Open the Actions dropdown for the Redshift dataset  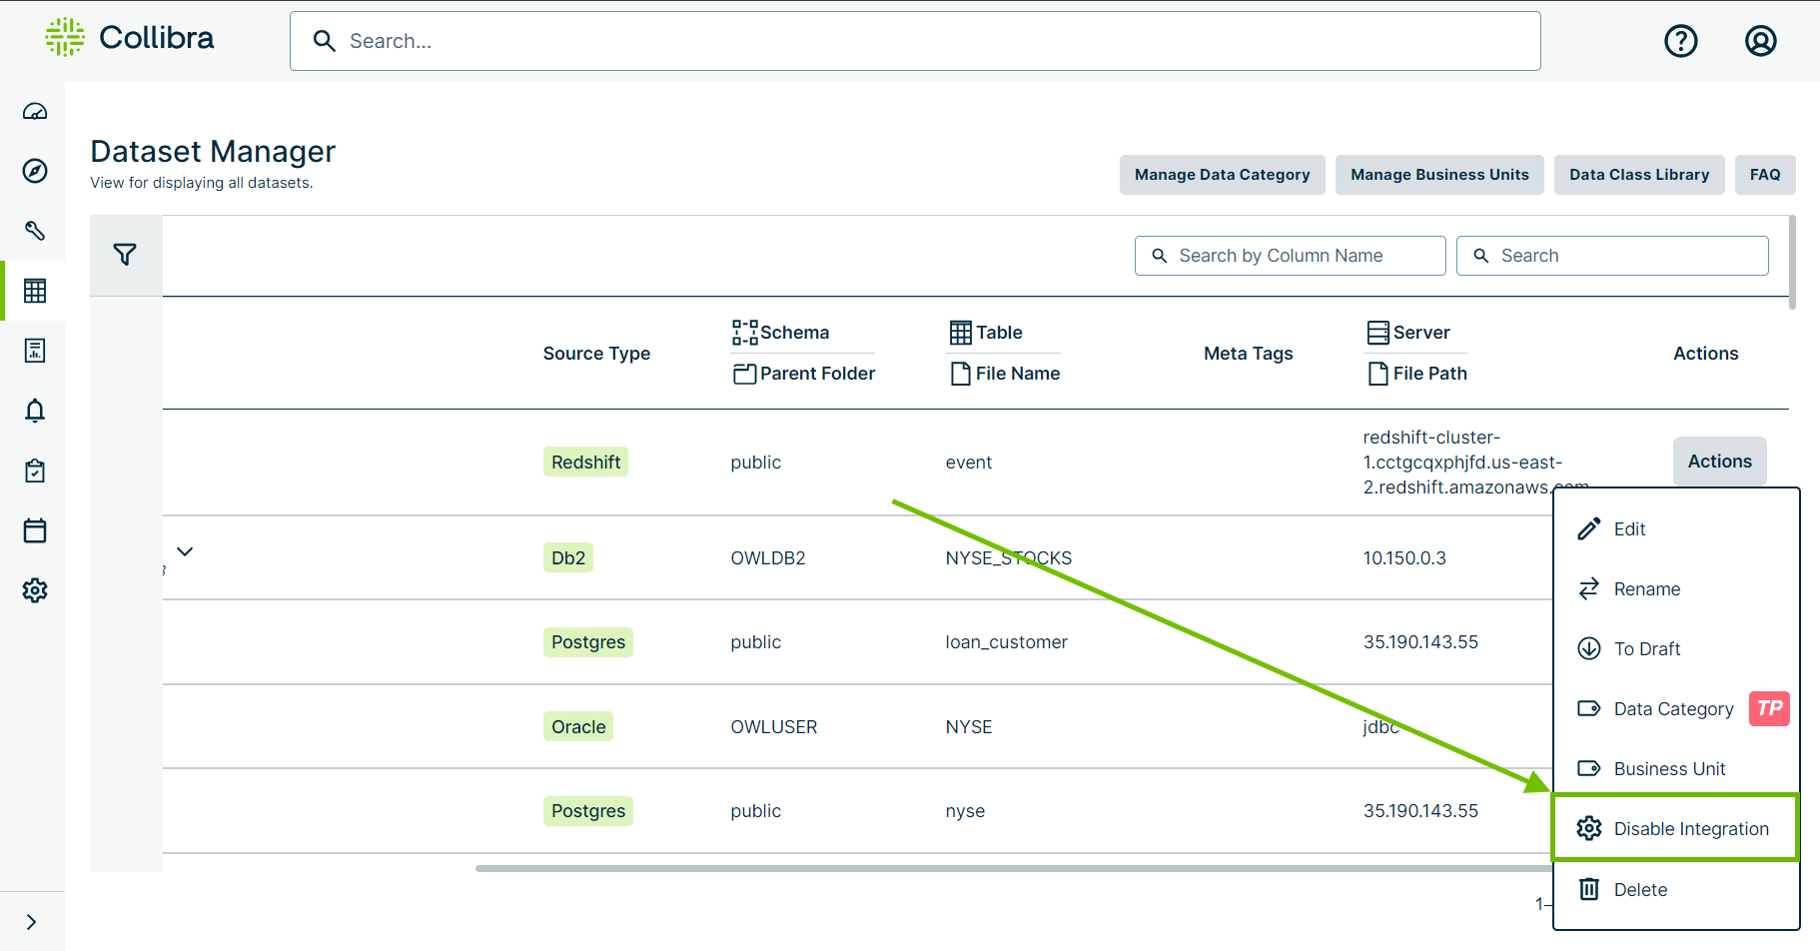click(1719, 461)
